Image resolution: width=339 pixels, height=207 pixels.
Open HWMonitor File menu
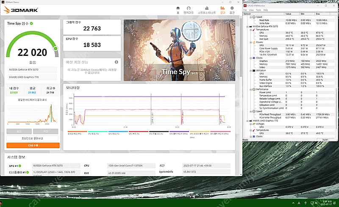pyautogui.click(x=245, y=10)
